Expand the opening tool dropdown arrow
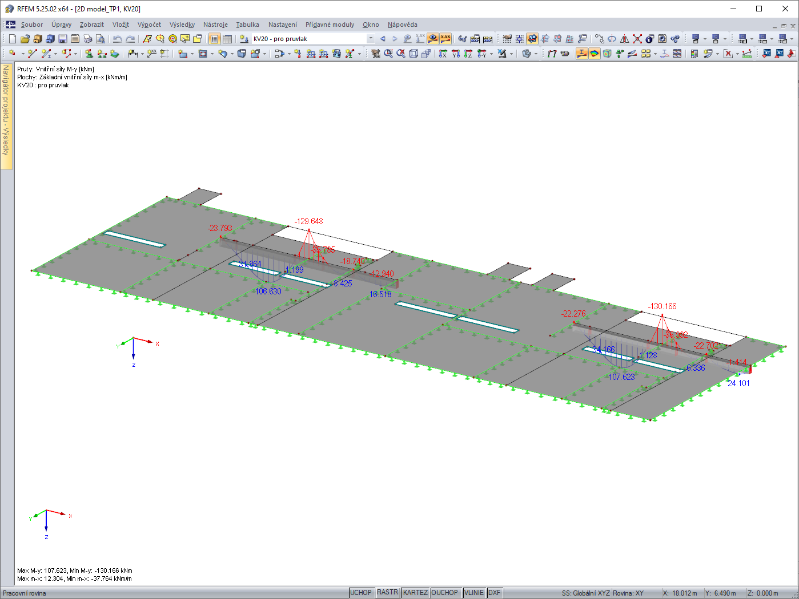This screenshot has height=599, width=799. coord(212,54)
